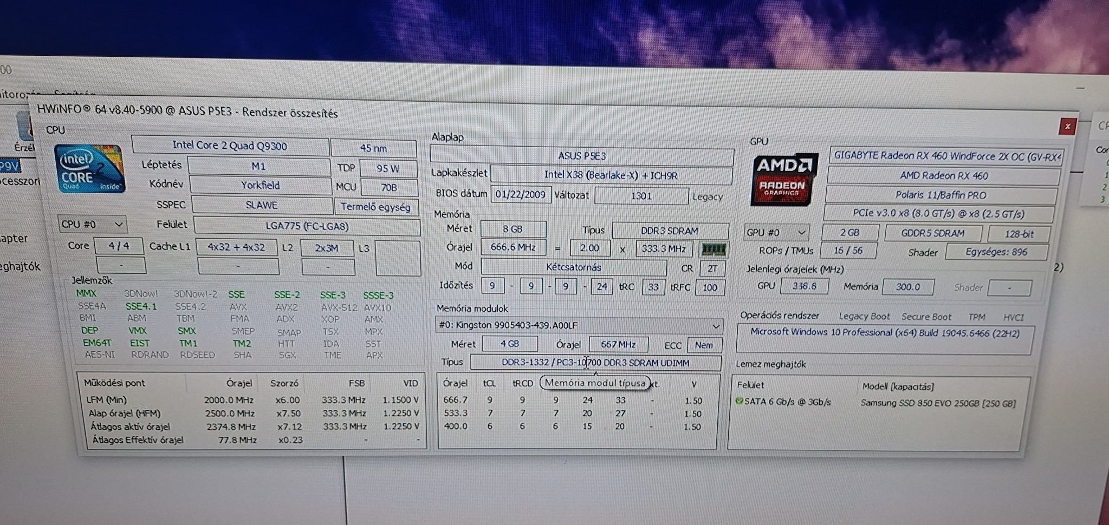Click the M1 stepping value
This screenshot has width=1109, height=525.
pos(259,166)
